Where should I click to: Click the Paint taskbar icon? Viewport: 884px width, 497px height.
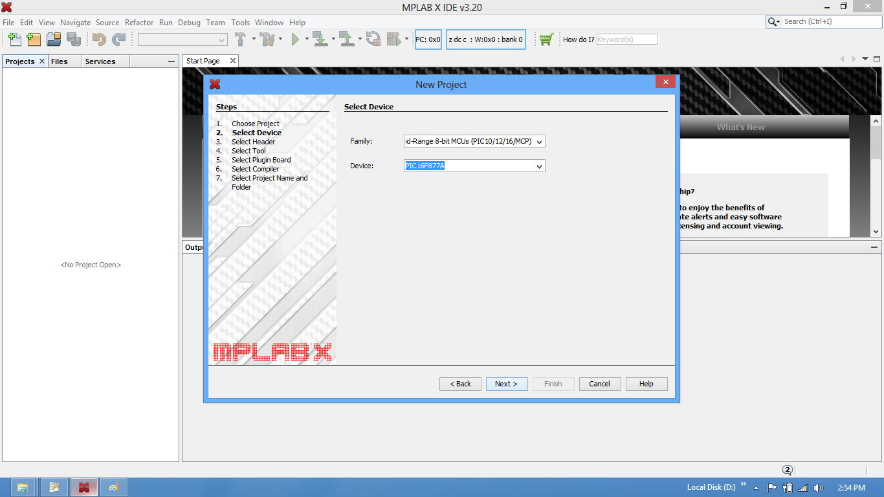[115, 487]
